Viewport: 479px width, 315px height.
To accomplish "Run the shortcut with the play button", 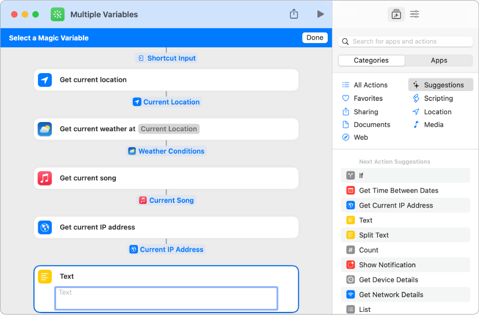I will (321, 14).
